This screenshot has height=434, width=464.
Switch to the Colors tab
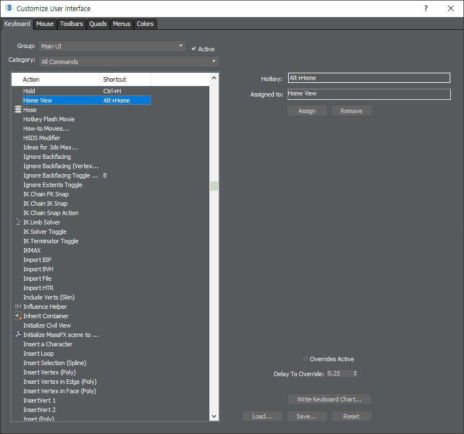[x=145, y=24]
